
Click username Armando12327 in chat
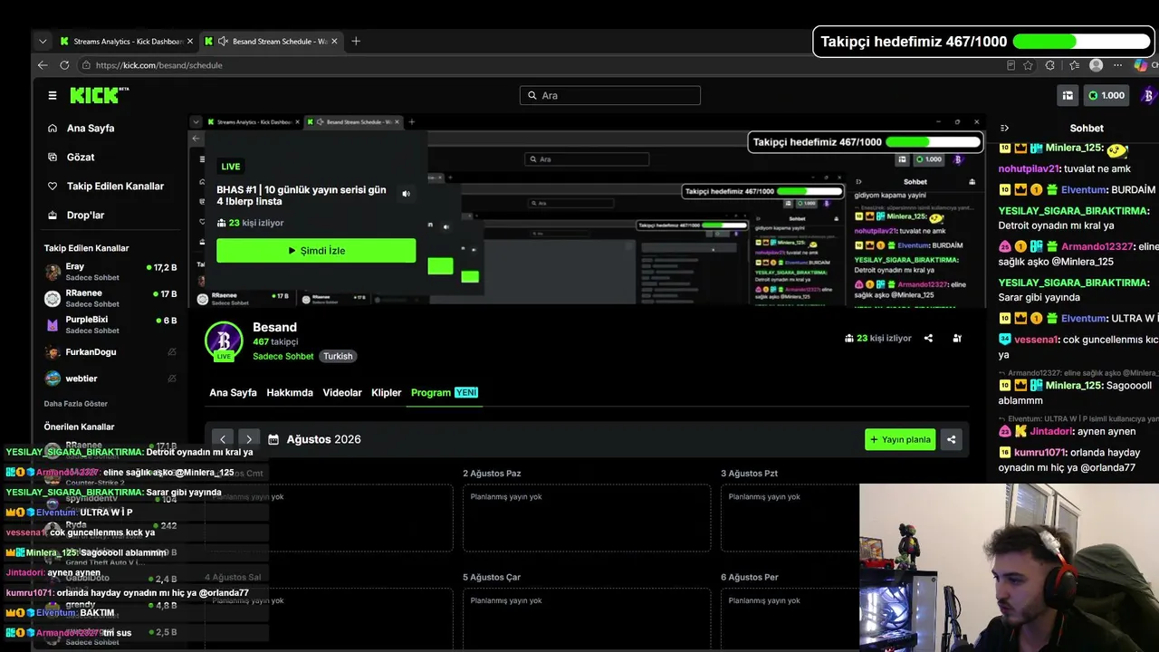pyautogui.click(x=1097, y=247)
